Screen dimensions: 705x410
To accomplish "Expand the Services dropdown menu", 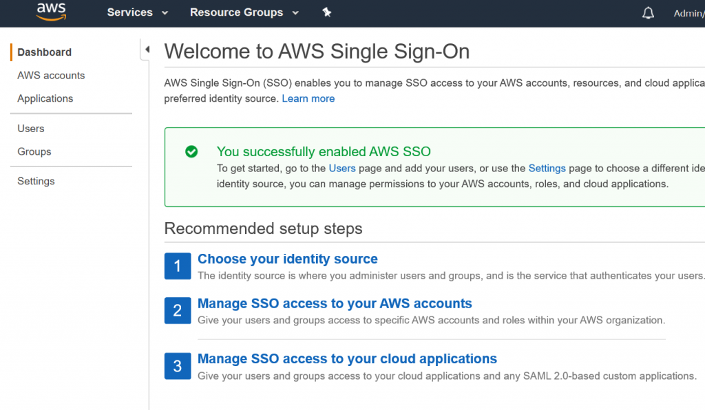I will tap(138, 12).
